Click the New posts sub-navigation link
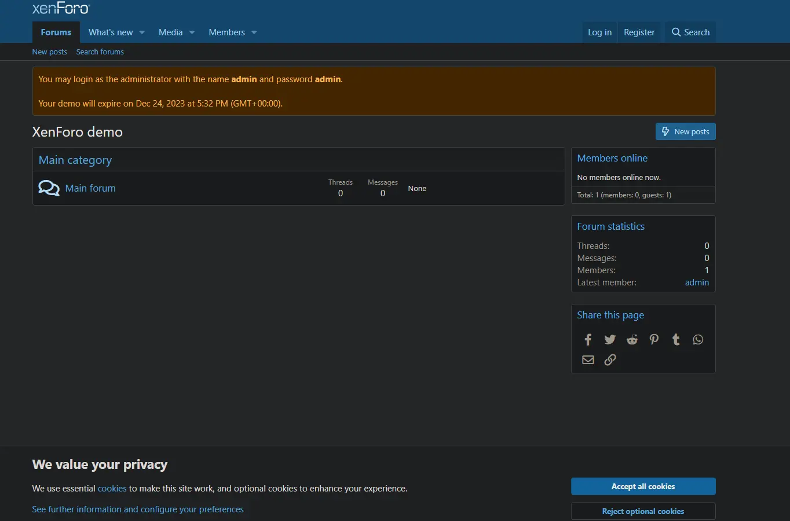Viewport: 790px width, 521px height. pyautogui.click(x=50, y=52)
